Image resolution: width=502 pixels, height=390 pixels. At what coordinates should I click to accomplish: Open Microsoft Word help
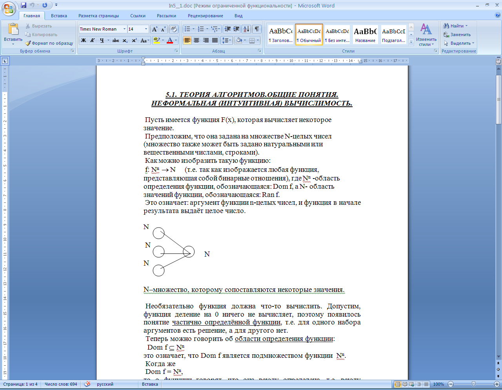(x=498, y=15)
